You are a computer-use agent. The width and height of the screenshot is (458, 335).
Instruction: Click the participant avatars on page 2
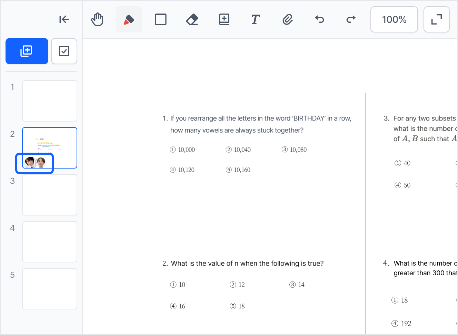[35, 162]
